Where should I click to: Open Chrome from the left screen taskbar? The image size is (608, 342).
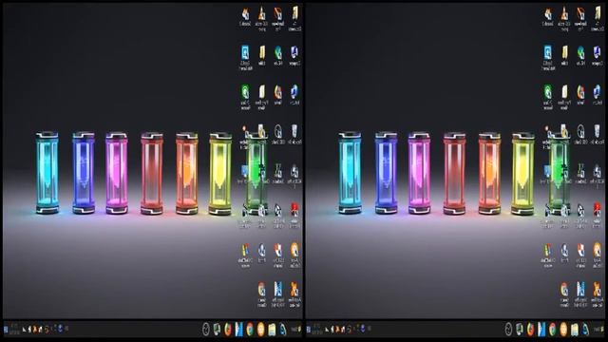click(250, 330)
